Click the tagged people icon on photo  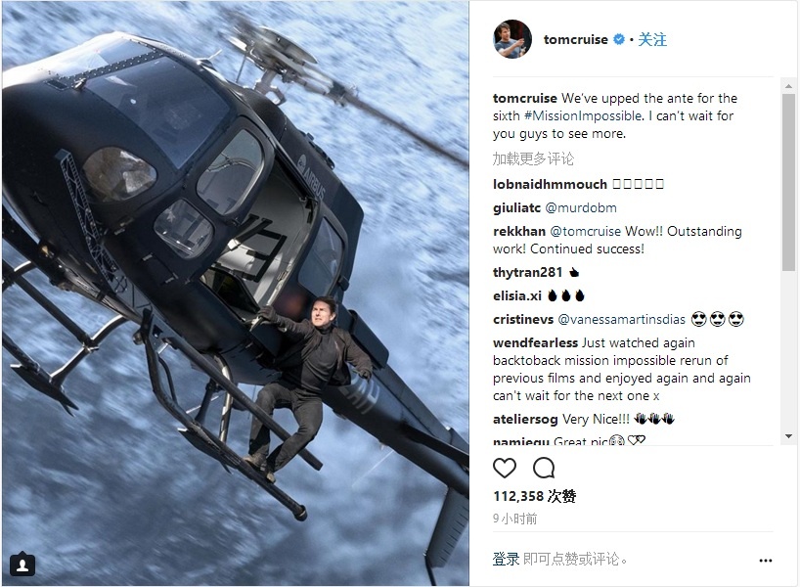pos(22,564)
